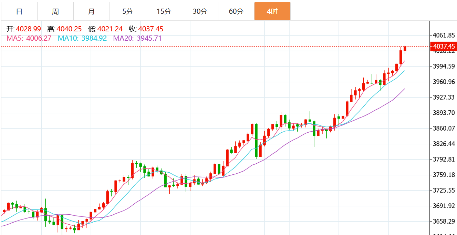Click the 3658.29 price axis label
Image resolution: width=457 pixels, height=235 pixels.
(x=444, y=221)
